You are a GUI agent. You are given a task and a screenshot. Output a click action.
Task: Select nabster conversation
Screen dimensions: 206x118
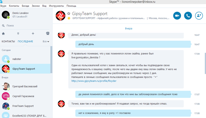click(x=25, y=59)
